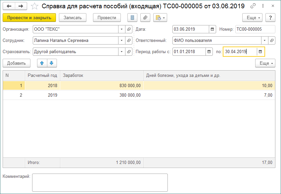Image resolution: width=281 pixels, height=194 pixels.
Task: Open calendar for the Период работы start date
Action: click(210, 51)
